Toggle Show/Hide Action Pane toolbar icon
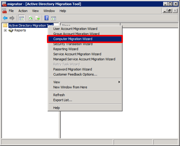This screenshot has width=180, height=146. pyautogui.click(x=54, y=18)
